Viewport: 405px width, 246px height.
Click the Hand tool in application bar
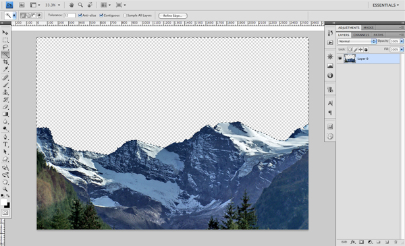(x=72, y=5)
